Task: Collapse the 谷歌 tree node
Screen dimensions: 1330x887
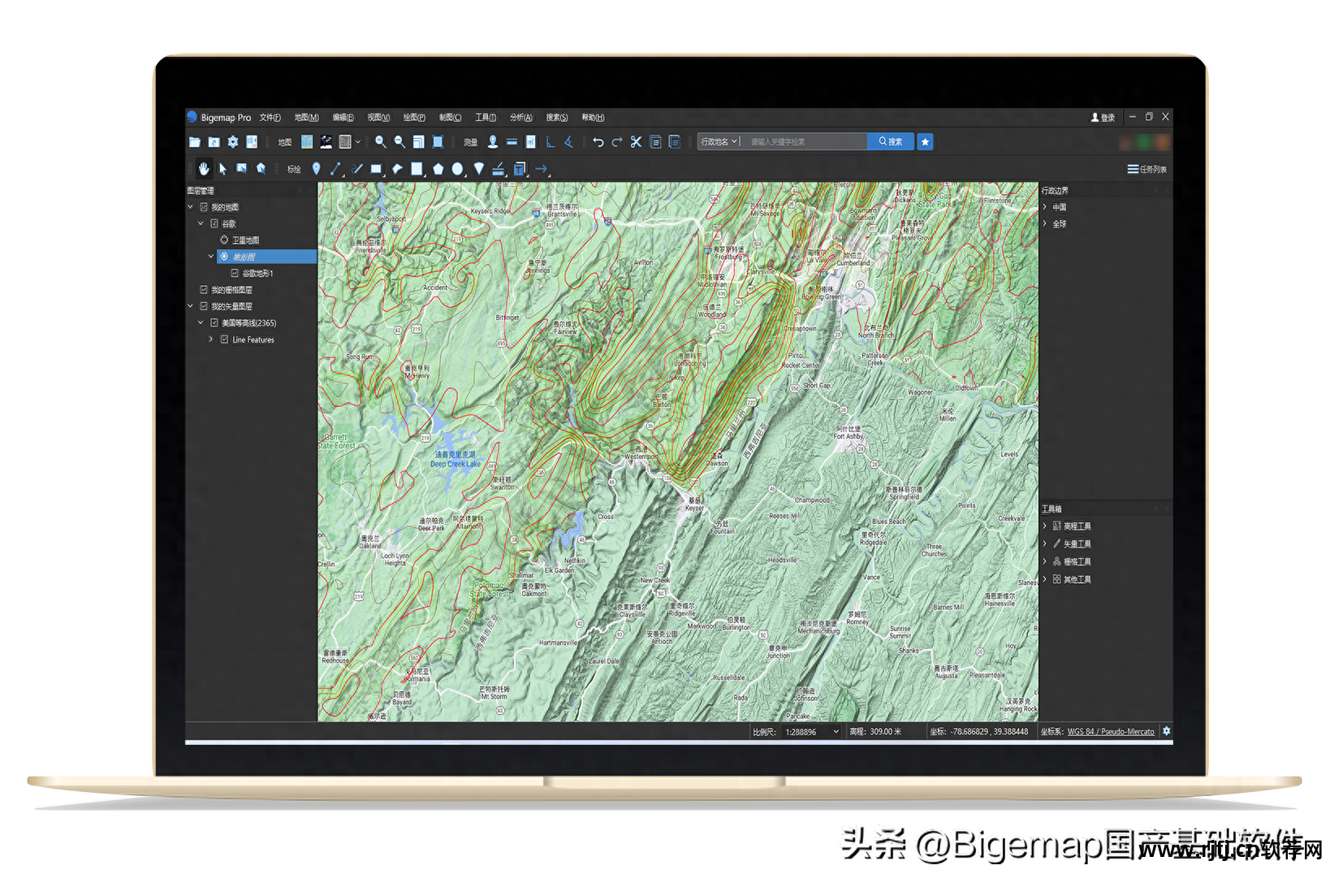Action: click(201, 223)
